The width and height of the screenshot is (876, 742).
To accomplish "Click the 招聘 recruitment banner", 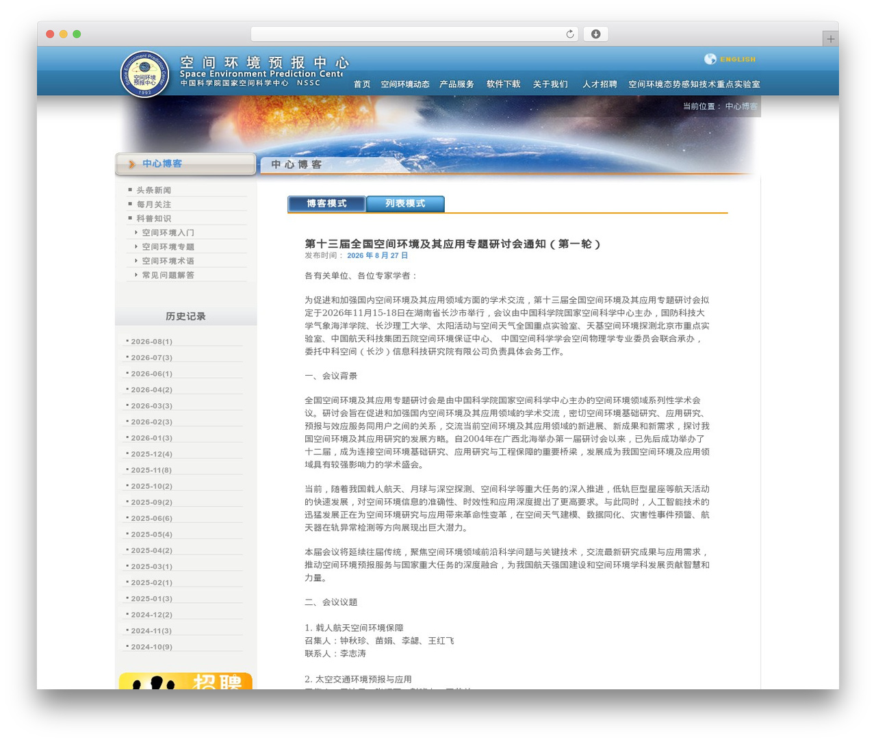I will (185, 681).
